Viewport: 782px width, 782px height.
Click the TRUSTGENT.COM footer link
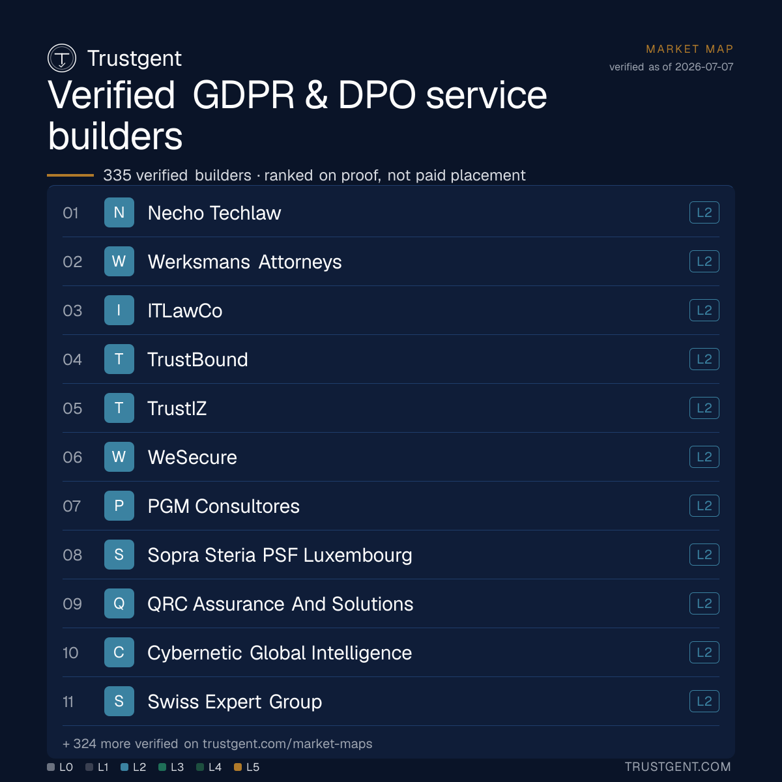click(x=678, y=767)
